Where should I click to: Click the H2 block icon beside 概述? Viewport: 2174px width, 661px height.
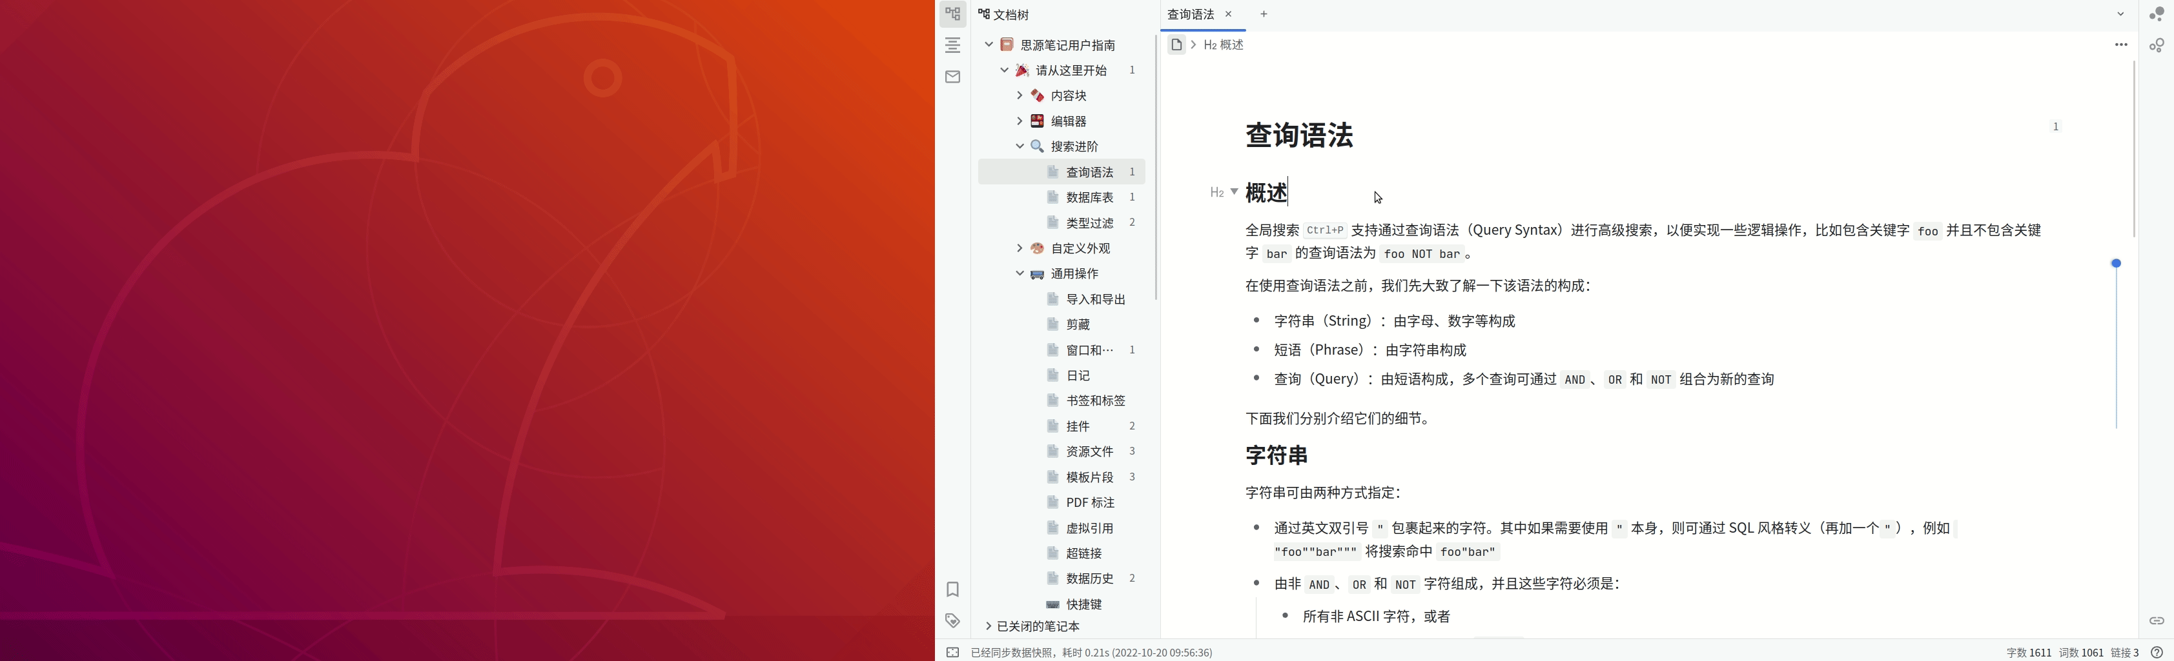pos(1217,192)
